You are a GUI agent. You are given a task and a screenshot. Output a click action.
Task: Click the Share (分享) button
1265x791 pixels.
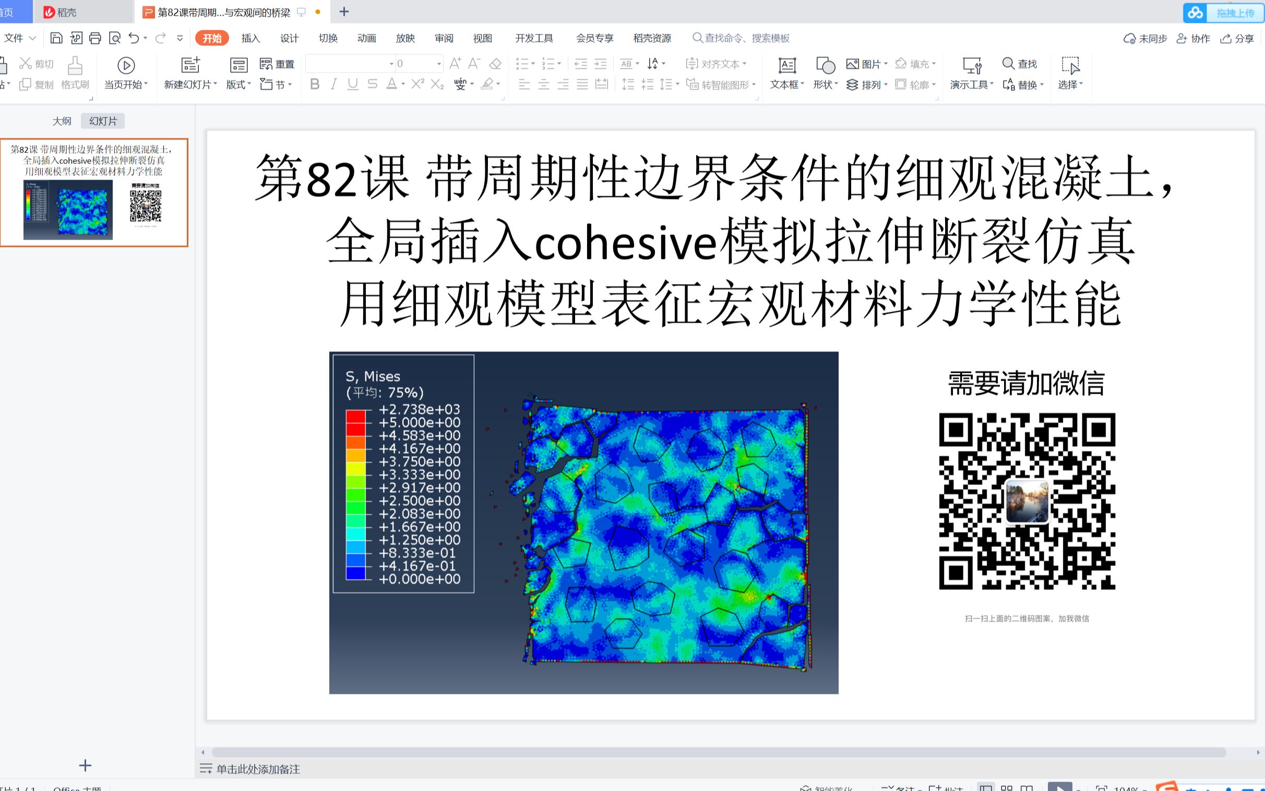click(1237, 39)
